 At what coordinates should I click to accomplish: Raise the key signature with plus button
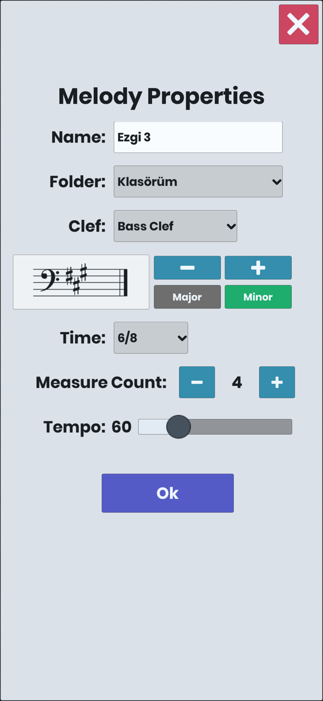click(x=258, y=268)
